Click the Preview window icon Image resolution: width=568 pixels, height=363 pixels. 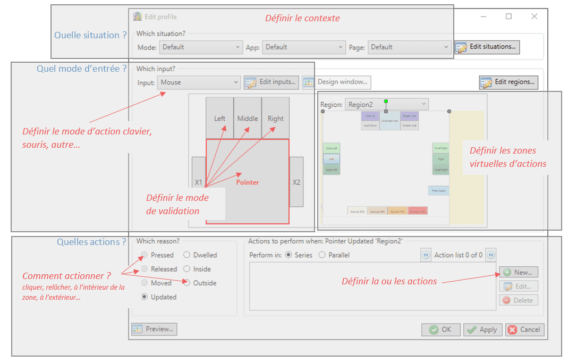(x=138, y=329)
